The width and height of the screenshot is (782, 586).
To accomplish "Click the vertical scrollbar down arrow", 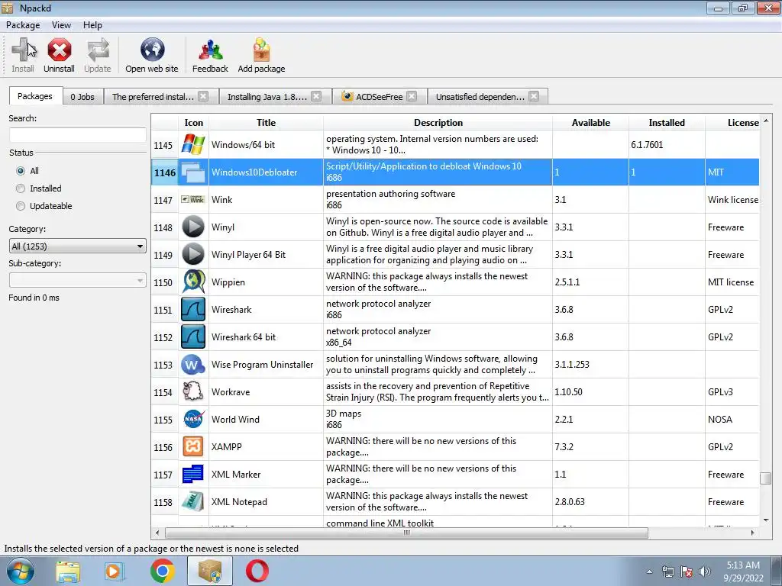I will click(766, 520).
